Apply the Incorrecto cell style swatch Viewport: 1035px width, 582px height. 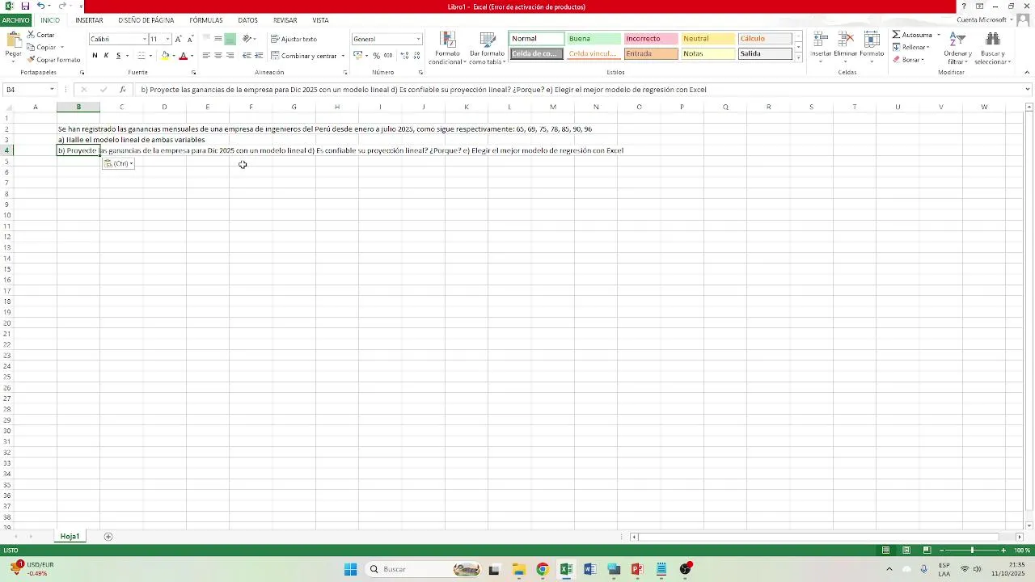[x=650, y=39]
